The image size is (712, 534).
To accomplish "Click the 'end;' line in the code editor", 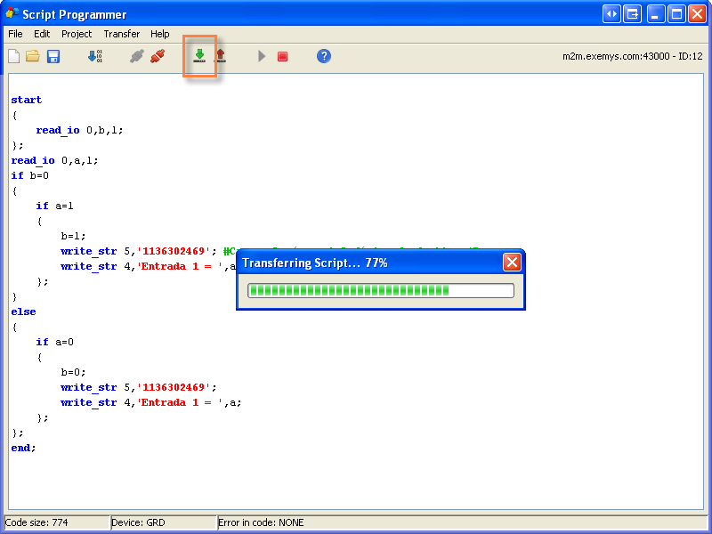I will [24, 448].
